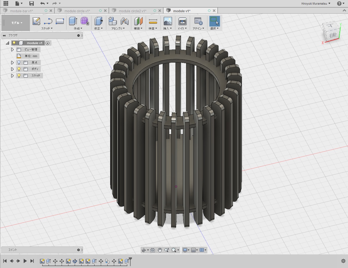Click the Save floppy disk icon

click(x=32, y=4)
